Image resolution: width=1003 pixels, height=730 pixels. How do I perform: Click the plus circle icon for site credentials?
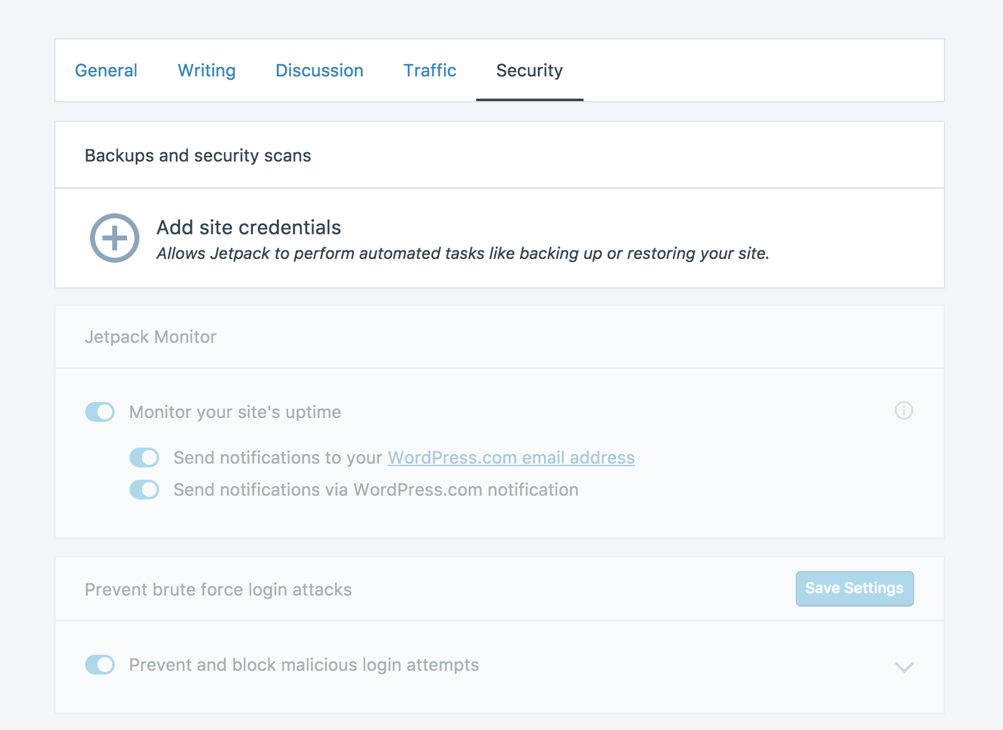(115, 238)
